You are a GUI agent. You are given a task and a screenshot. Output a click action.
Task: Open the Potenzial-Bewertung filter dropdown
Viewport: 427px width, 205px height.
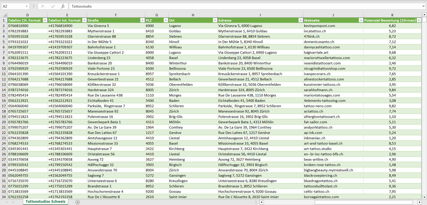[418, 20]
